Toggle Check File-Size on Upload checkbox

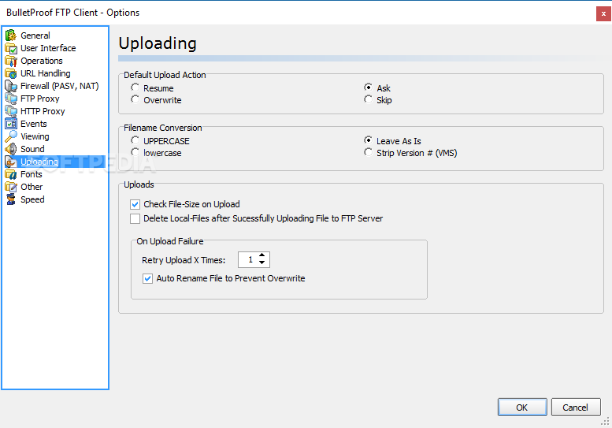coord(135,204)
